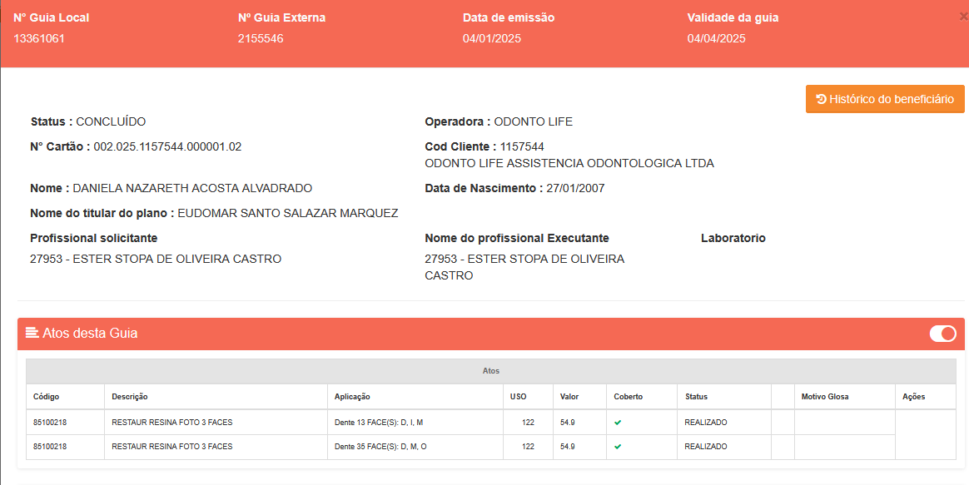Image resolution: width=969 pixels, height=485 pixels.
Task: Click ODONTO LIFE ASSISTENCIA ODONTOLOGICA LTDA text
Action: [x=569, y=164]
